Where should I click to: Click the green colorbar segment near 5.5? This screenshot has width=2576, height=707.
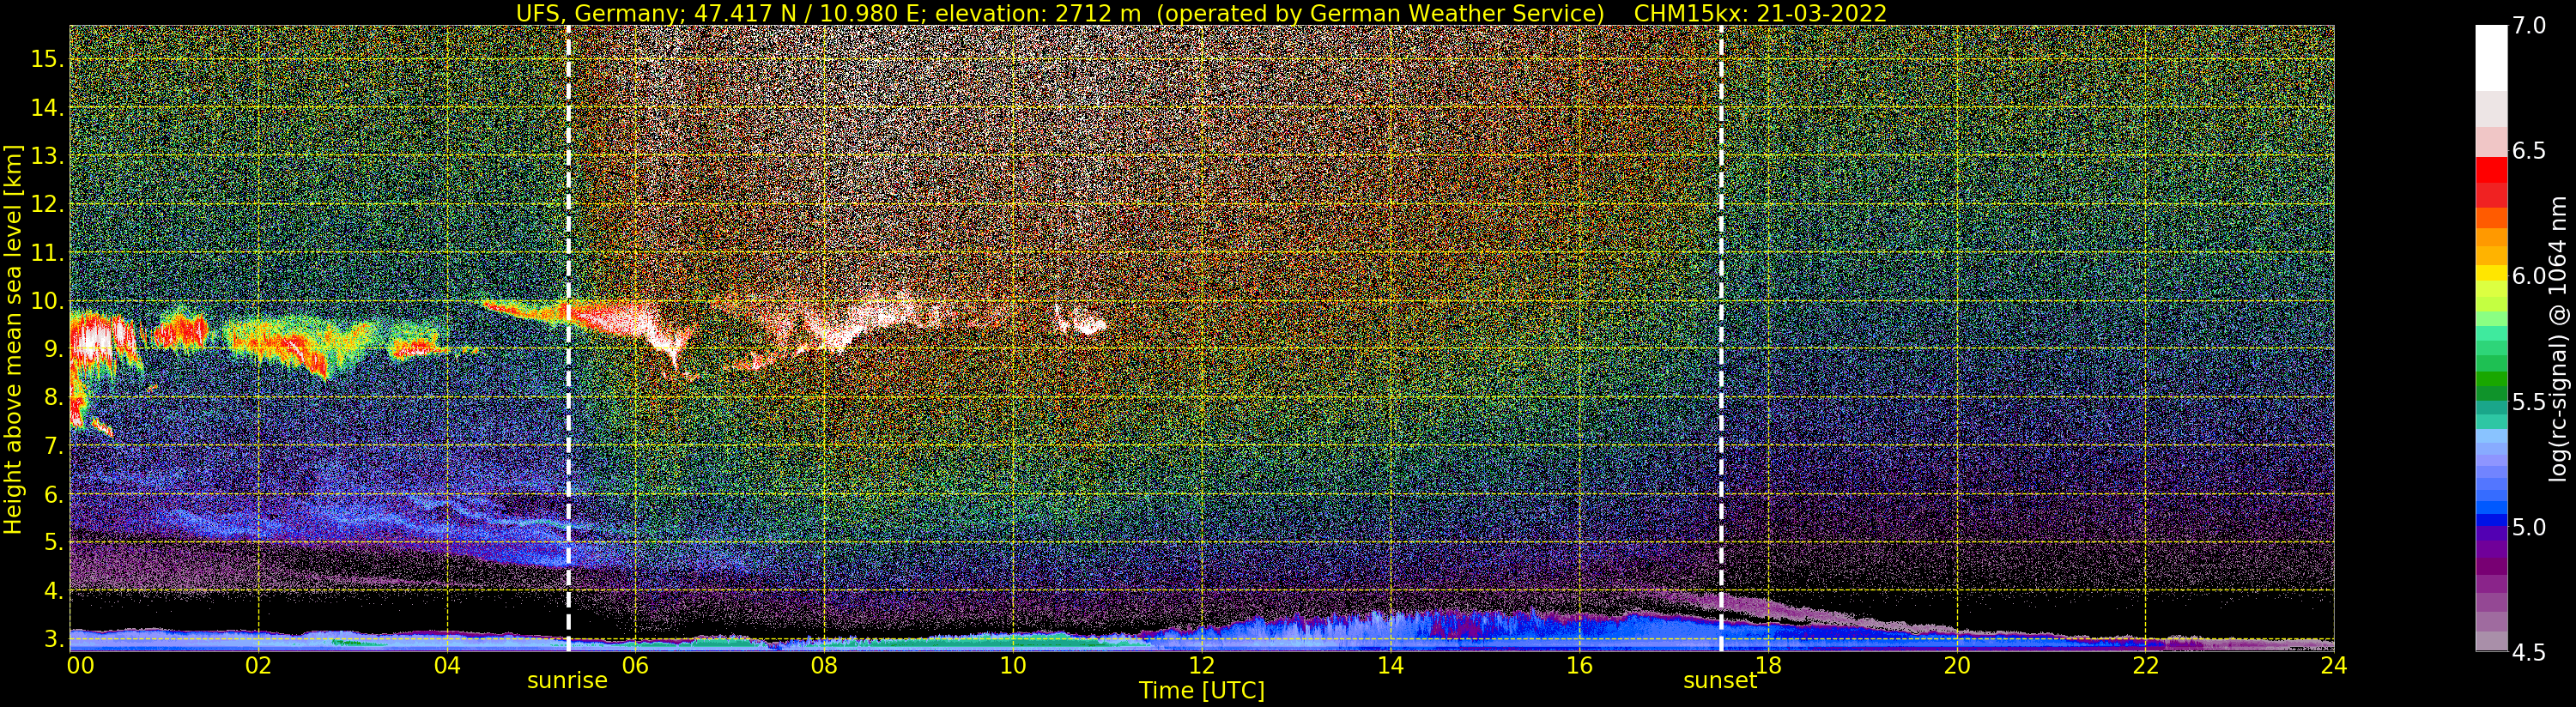2491,392
